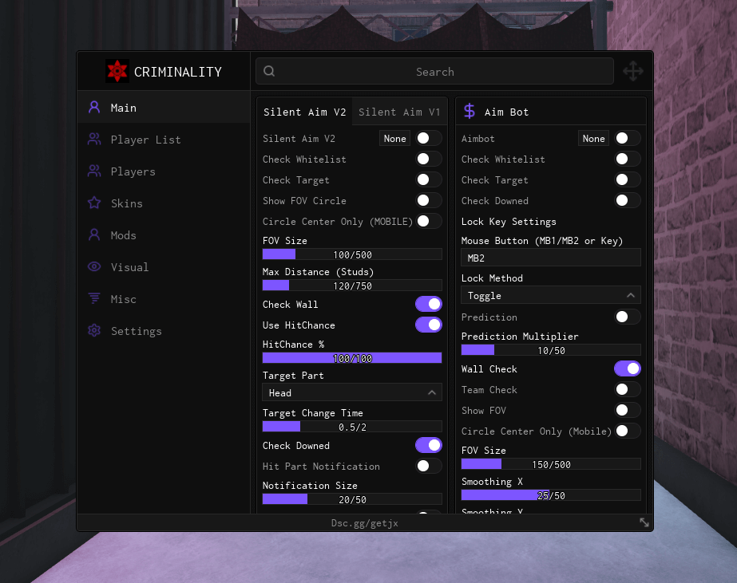This screenshot has height=583, width=737.
Task: Disable the Wall Check toggle
Action: [x=628, y=368]
